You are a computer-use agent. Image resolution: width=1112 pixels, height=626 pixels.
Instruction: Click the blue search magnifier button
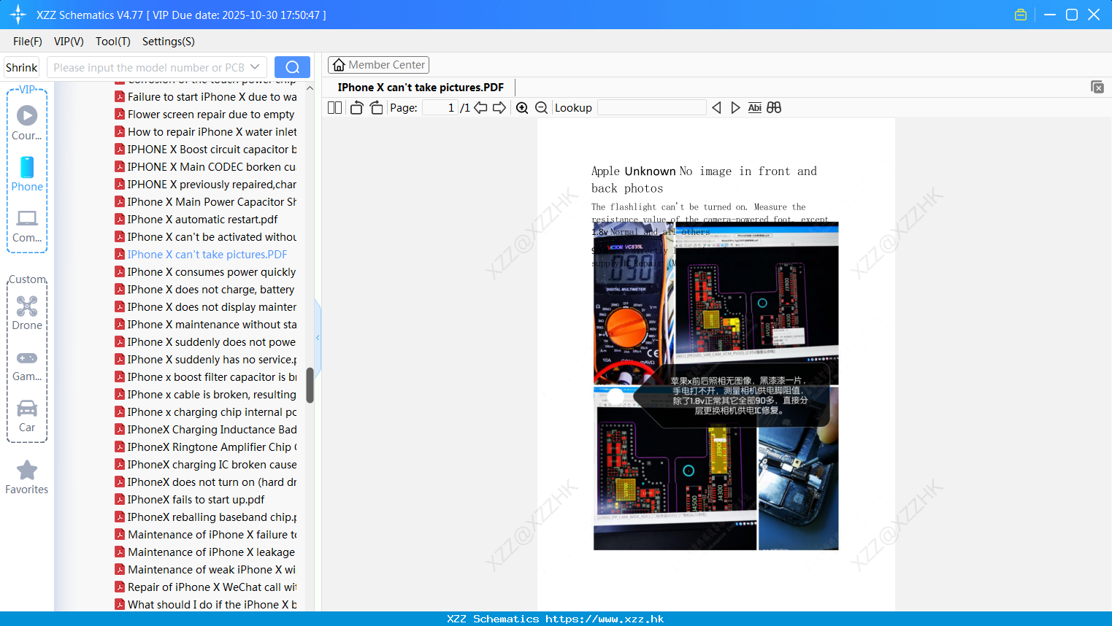[x=292, y=67]
